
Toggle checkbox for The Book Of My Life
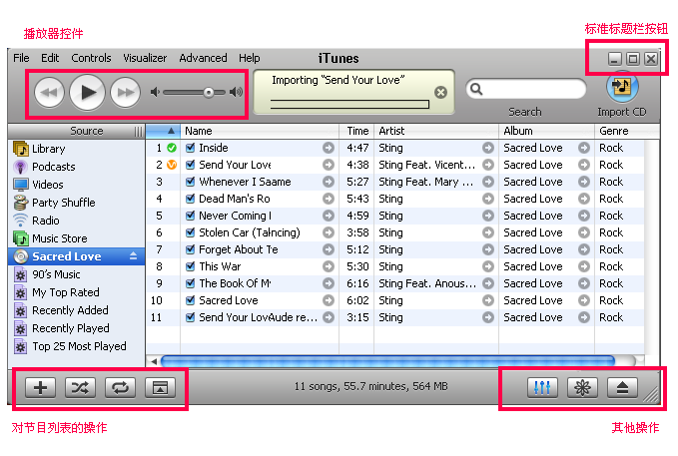(191, 283)
